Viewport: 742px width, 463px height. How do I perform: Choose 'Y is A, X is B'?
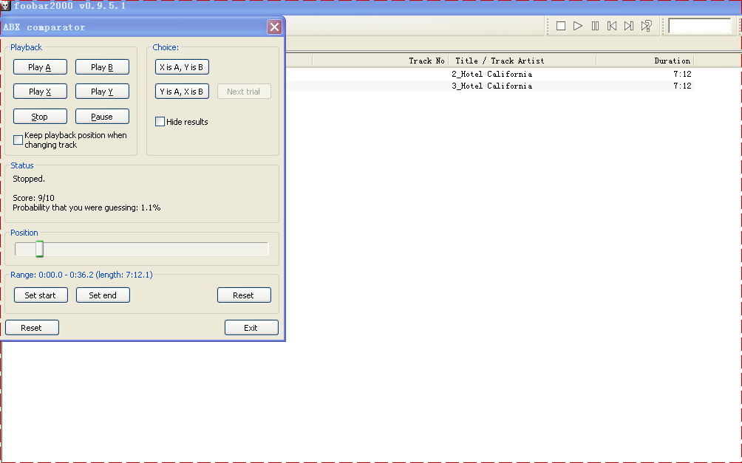coord(183,92)
